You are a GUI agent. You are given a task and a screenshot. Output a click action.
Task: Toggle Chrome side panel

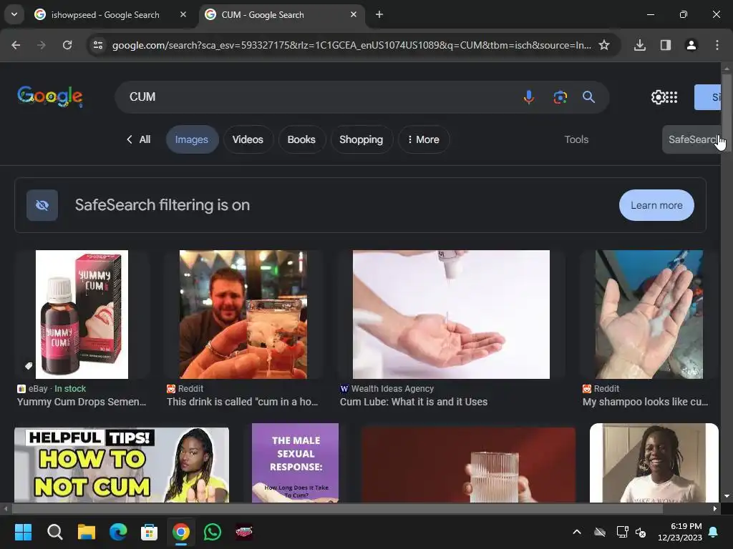[666, 45]
